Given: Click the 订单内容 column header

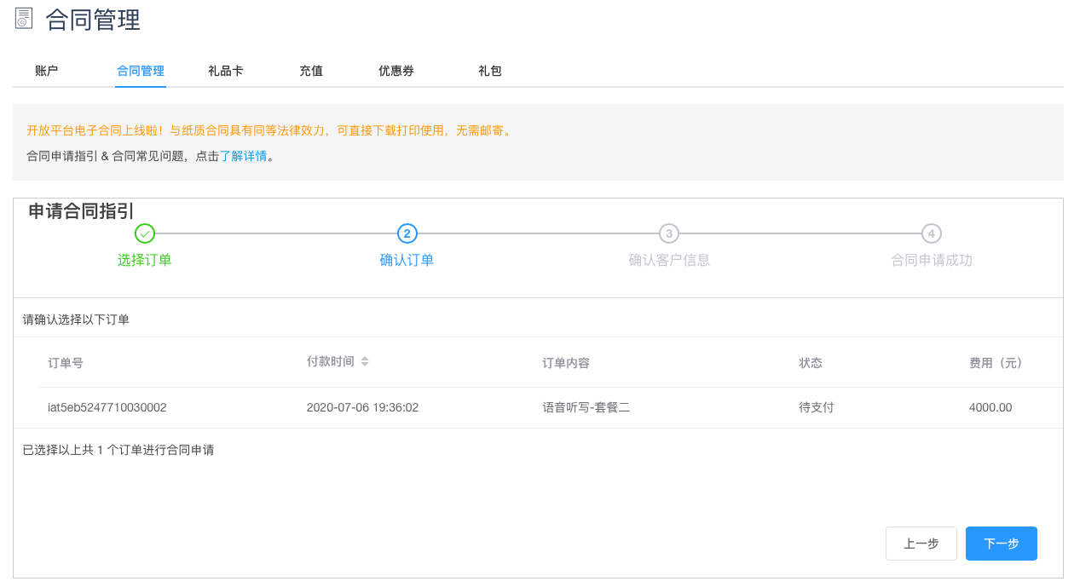Looking at the screenshot, I should [566, 363].
